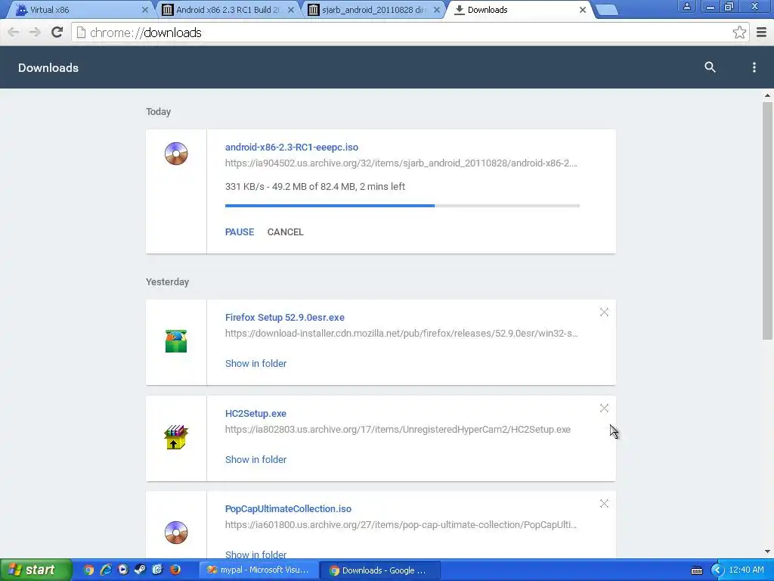
Task: Click the ia904502.us.archive.org source URL
Action: tap(401, 163)
